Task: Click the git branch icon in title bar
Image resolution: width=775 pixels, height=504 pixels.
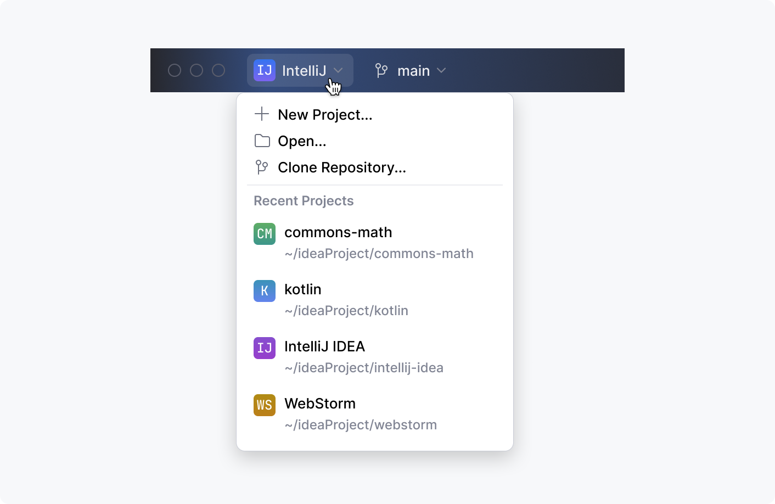Action: tap(381, 70)
